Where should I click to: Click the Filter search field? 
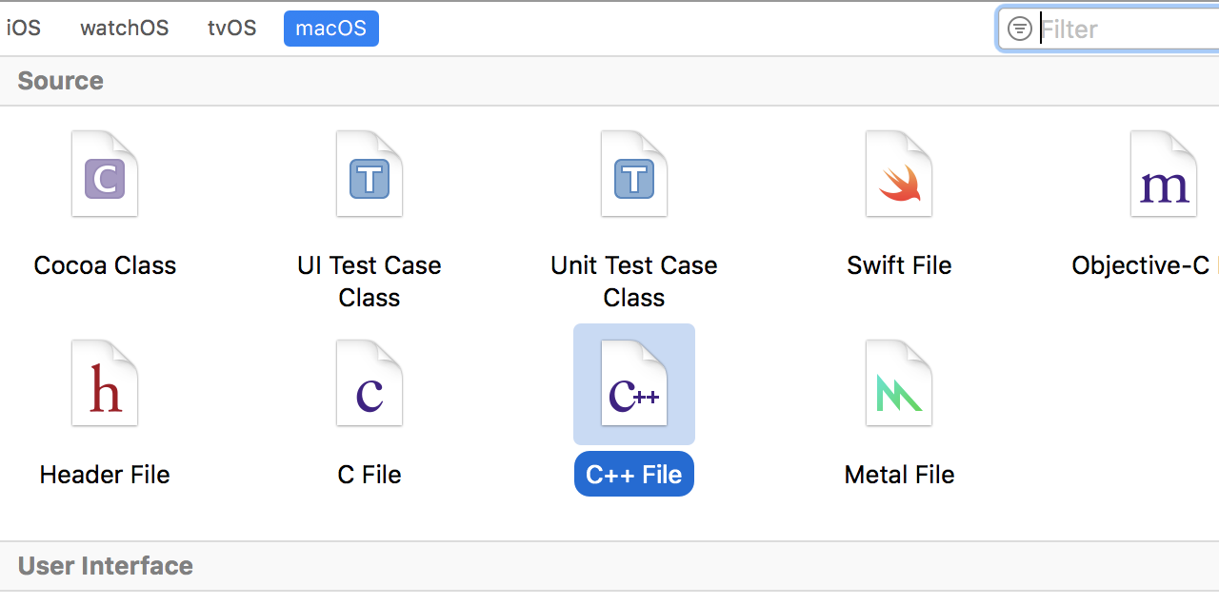(1124, 29)
